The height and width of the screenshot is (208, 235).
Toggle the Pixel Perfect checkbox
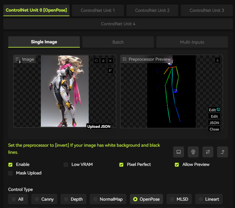[x=121, y=165]
